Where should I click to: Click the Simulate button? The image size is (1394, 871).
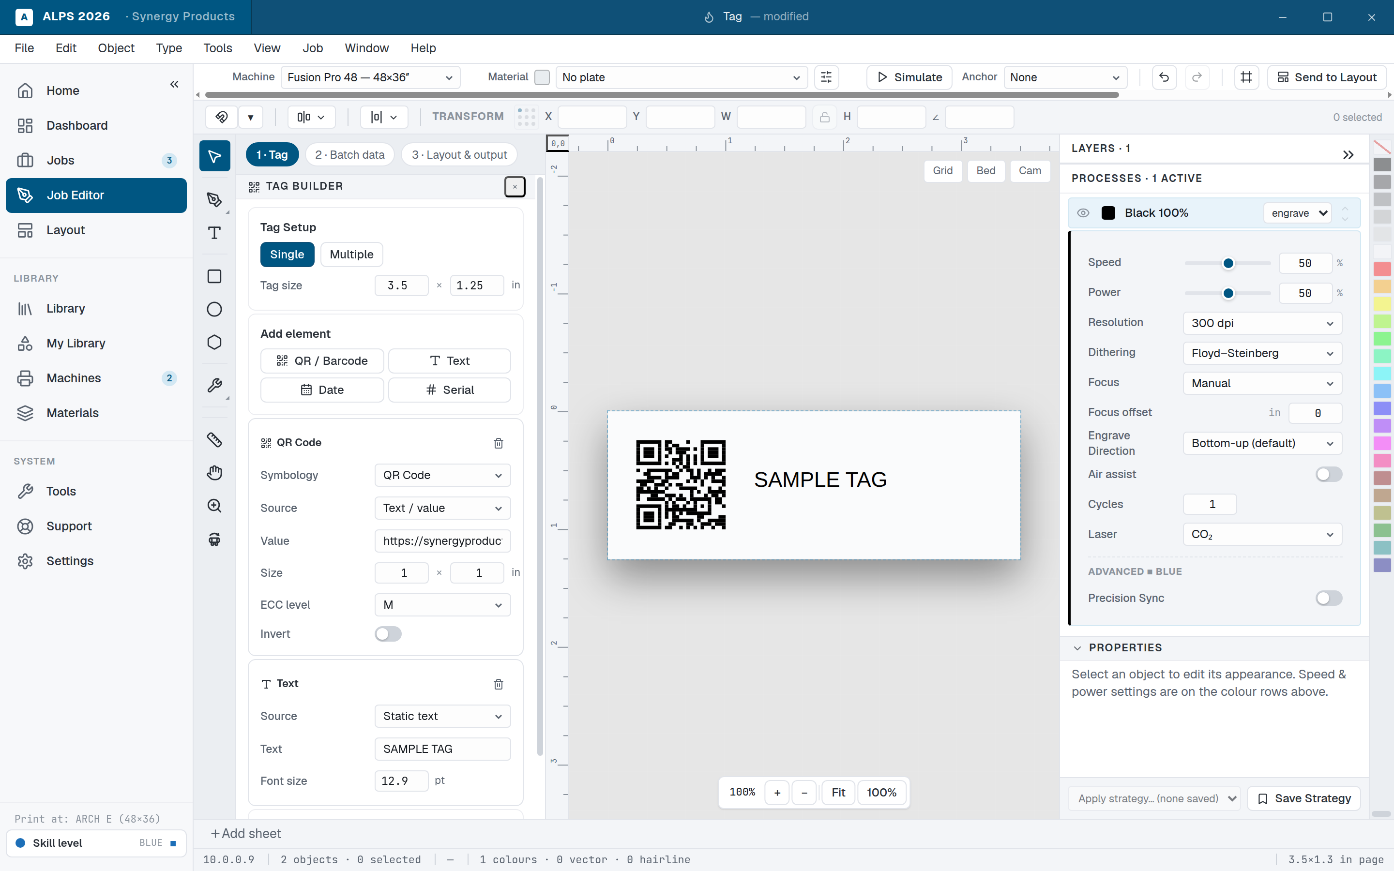click(909, 77)
